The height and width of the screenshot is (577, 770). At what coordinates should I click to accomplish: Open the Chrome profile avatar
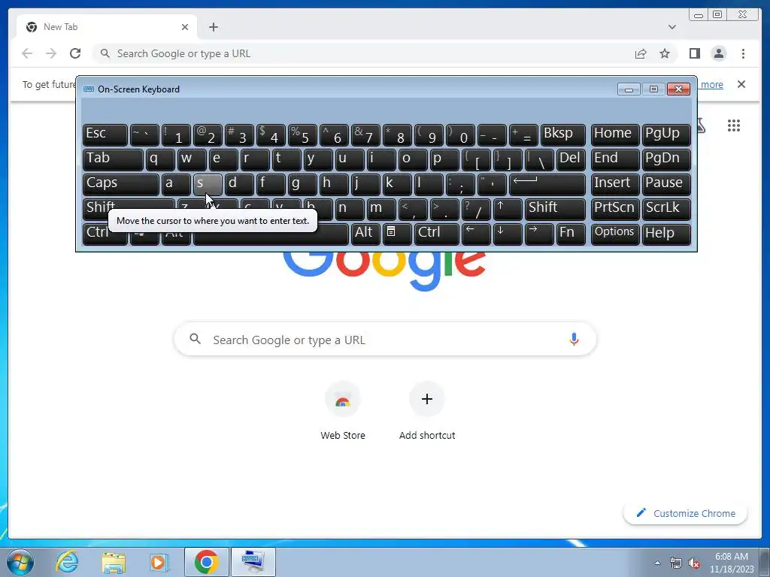718,53
